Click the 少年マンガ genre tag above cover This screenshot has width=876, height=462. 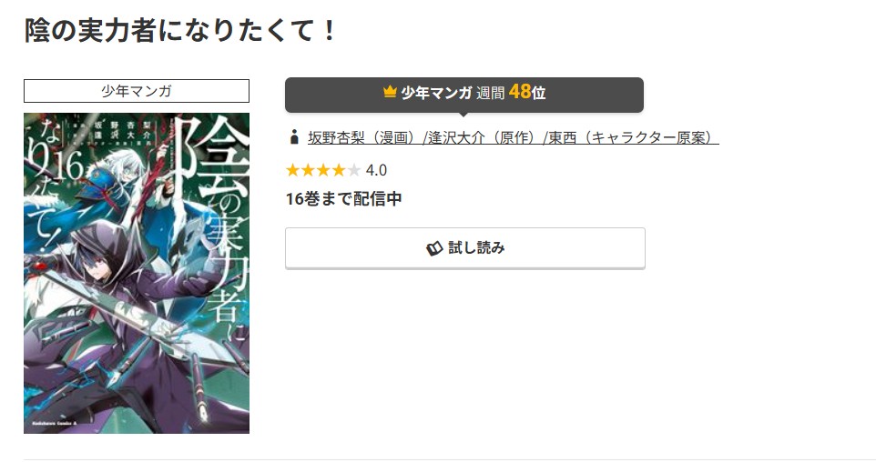point(137,91)
